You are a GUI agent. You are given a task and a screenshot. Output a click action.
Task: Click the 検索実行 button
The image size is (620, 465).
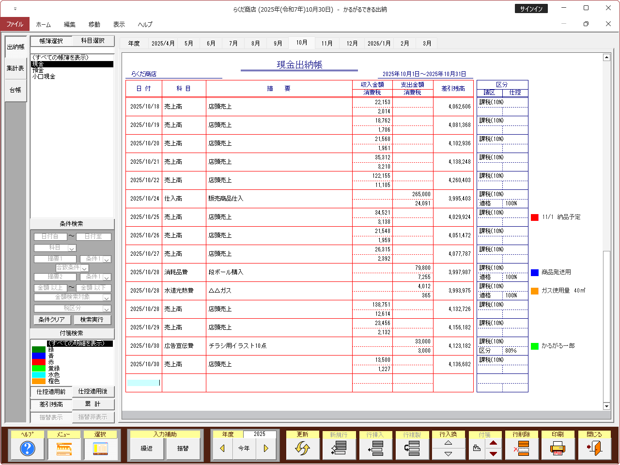coord(92,320)
